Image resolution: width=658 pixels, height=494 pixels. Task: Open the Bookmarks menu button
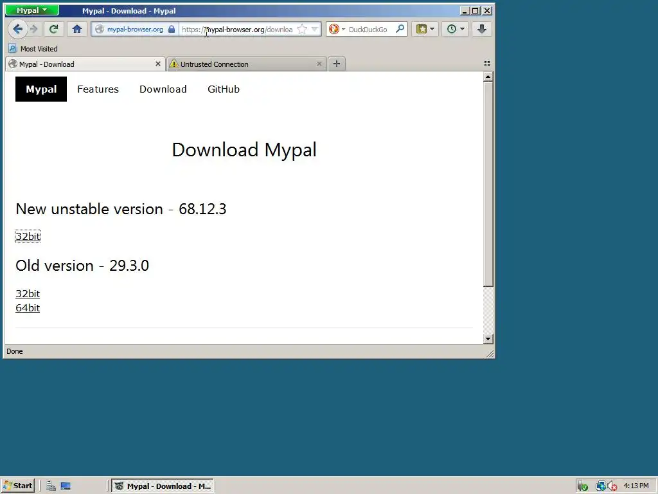coord(425,29)
